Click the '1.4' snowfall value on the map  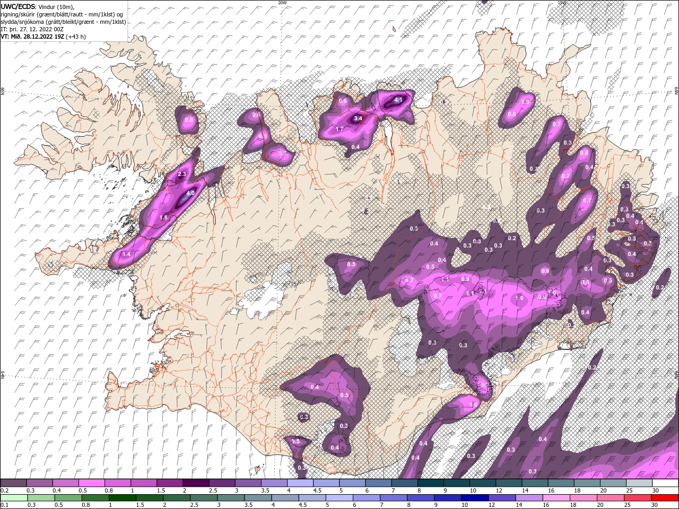coord(126,254)
